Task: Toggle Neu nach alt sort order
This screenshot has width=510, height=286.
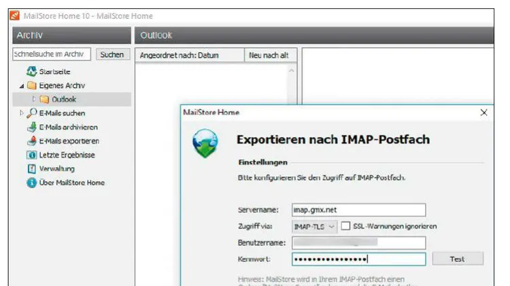Action: [x=271, y=55]
